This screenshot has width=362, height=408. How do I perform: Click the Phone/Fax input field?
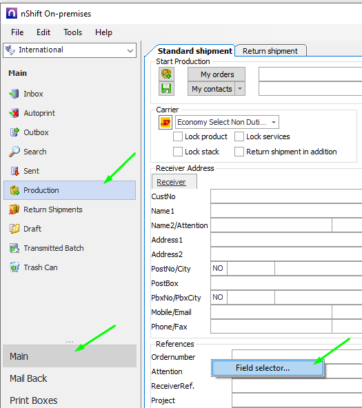coord(271,326)
